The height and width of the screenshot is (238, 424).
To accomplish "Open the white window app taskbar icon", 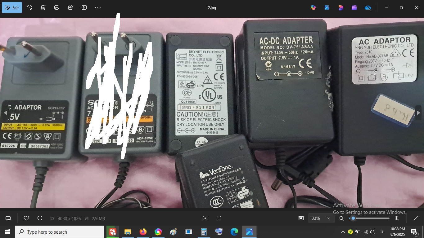I will tap(188, 232).
